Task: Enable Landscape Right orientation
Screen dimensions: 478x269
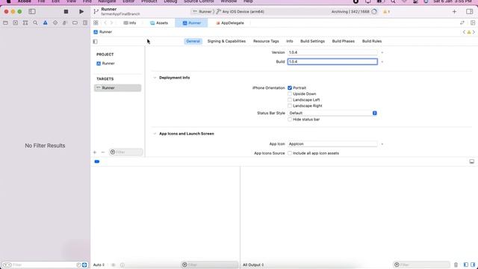Action: pos(290,106)
